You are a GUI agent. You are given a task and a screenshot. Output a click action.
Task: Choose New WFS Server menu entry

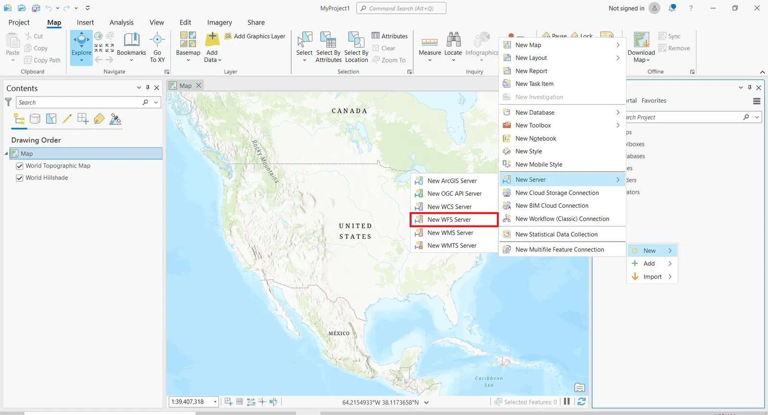click(449, 220)
